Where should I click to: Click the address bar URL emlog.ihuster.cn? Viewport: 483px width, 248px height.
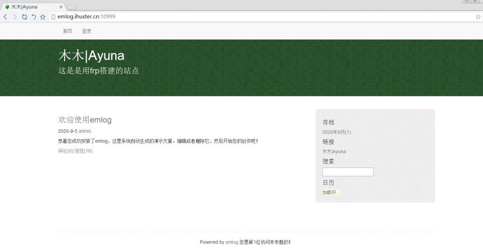pyautogui.click(x=86, y=16)
